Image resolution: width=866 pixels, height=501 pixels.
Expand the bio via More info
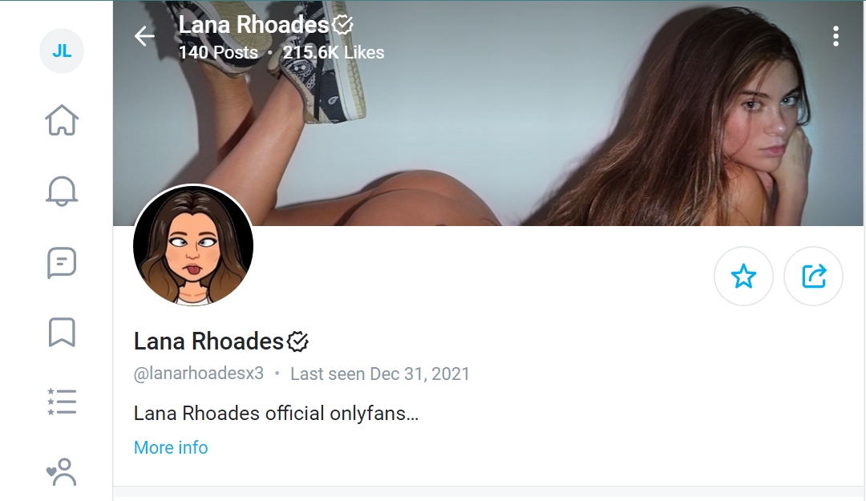coord(171,447)
